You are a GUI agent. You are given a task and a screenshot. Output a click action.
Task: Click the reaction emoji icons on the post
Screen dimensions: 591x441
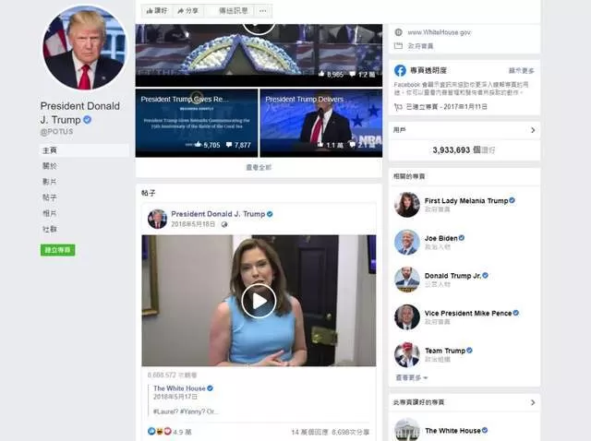click(x=160, y=431)
